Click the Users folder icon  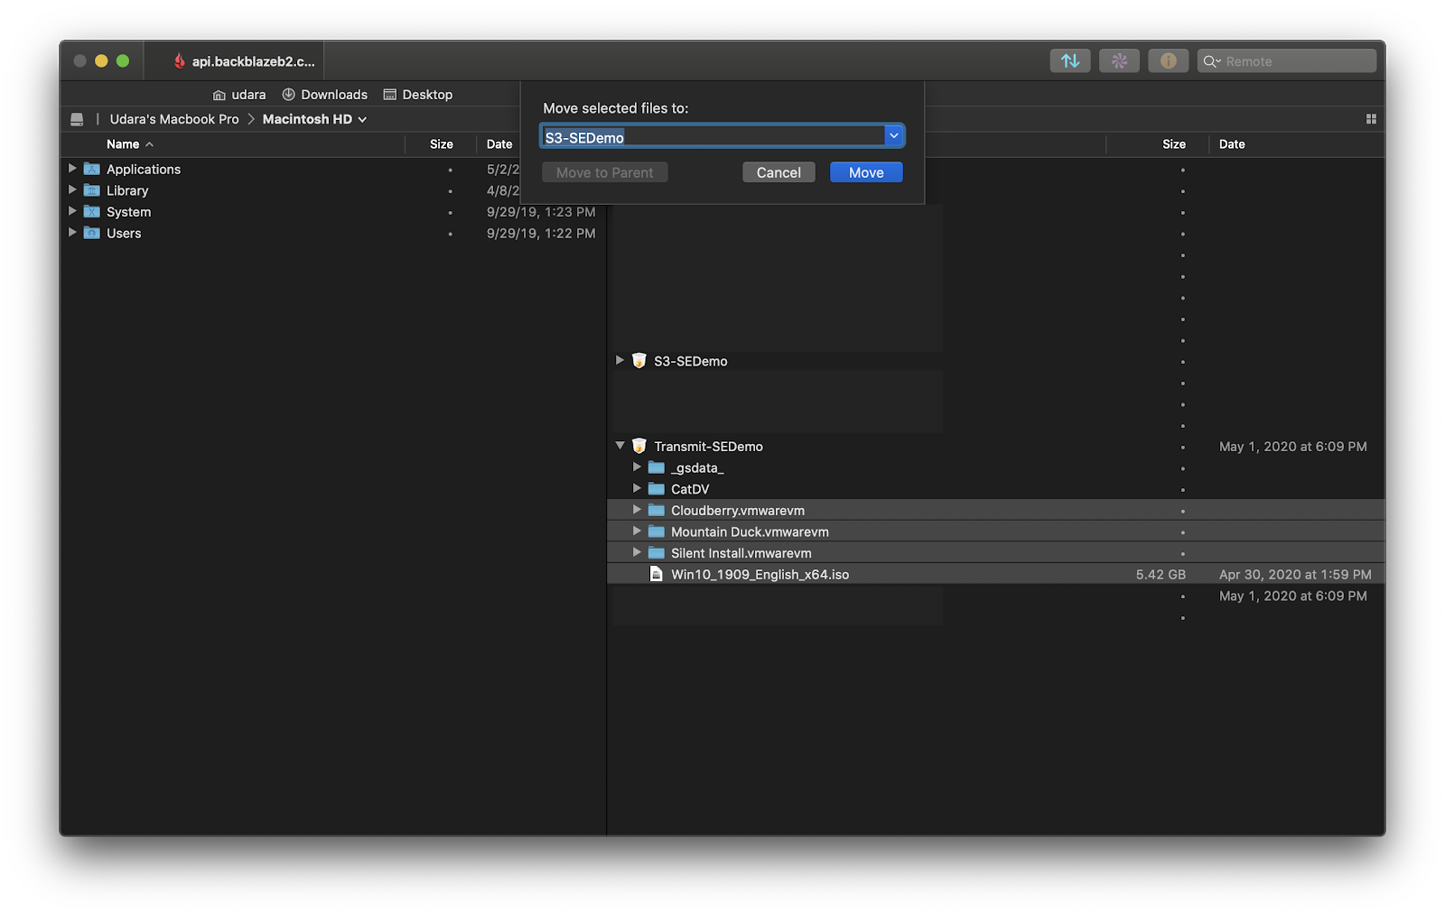(91, 233)
